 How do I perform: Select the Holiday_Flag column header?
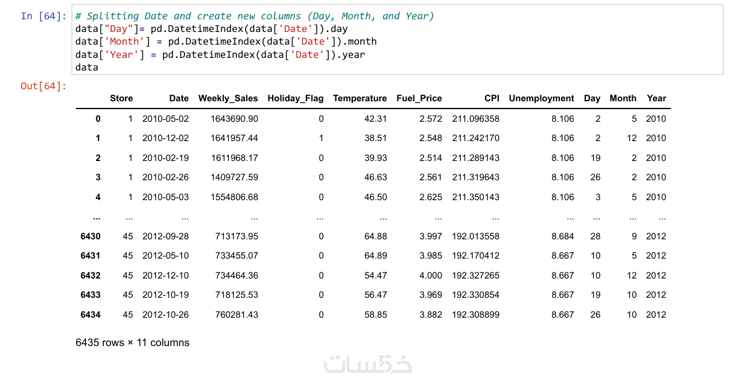pos(296,98)
